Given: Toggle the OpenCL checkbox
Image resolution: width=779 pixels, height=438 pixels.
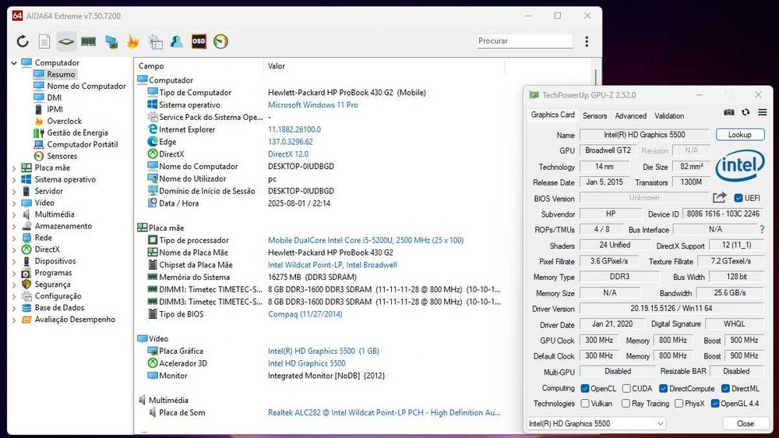Looking at the screenshot, I should coord(585,388).
